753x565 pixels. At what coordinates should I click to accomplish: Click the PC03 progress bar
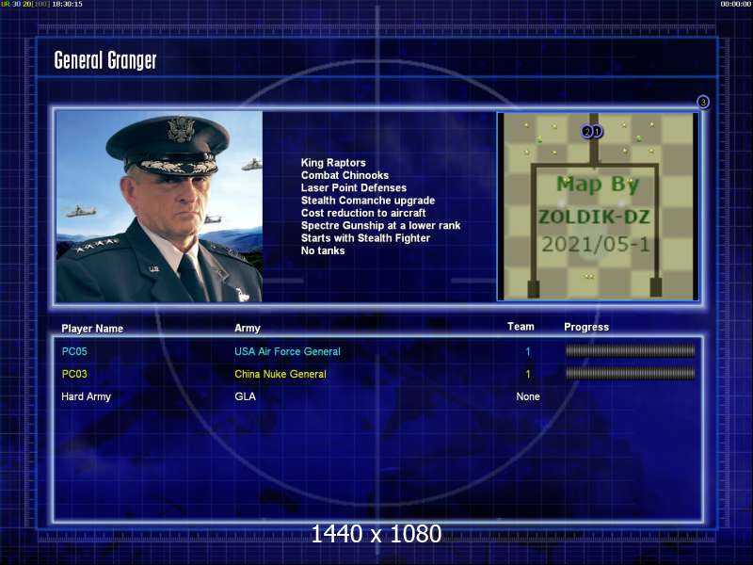630,373
